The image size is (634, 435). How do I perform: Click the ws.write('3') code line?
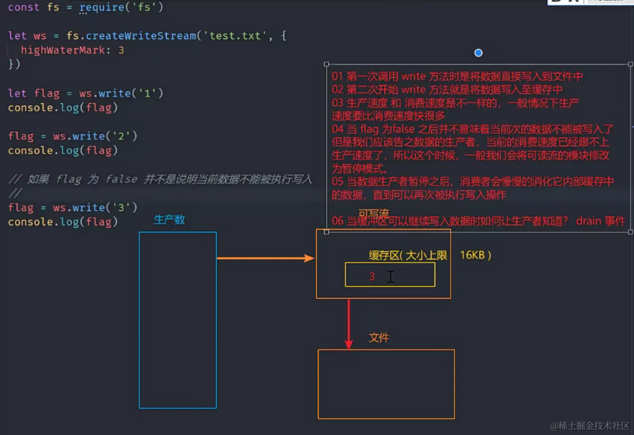click(73, 207)
